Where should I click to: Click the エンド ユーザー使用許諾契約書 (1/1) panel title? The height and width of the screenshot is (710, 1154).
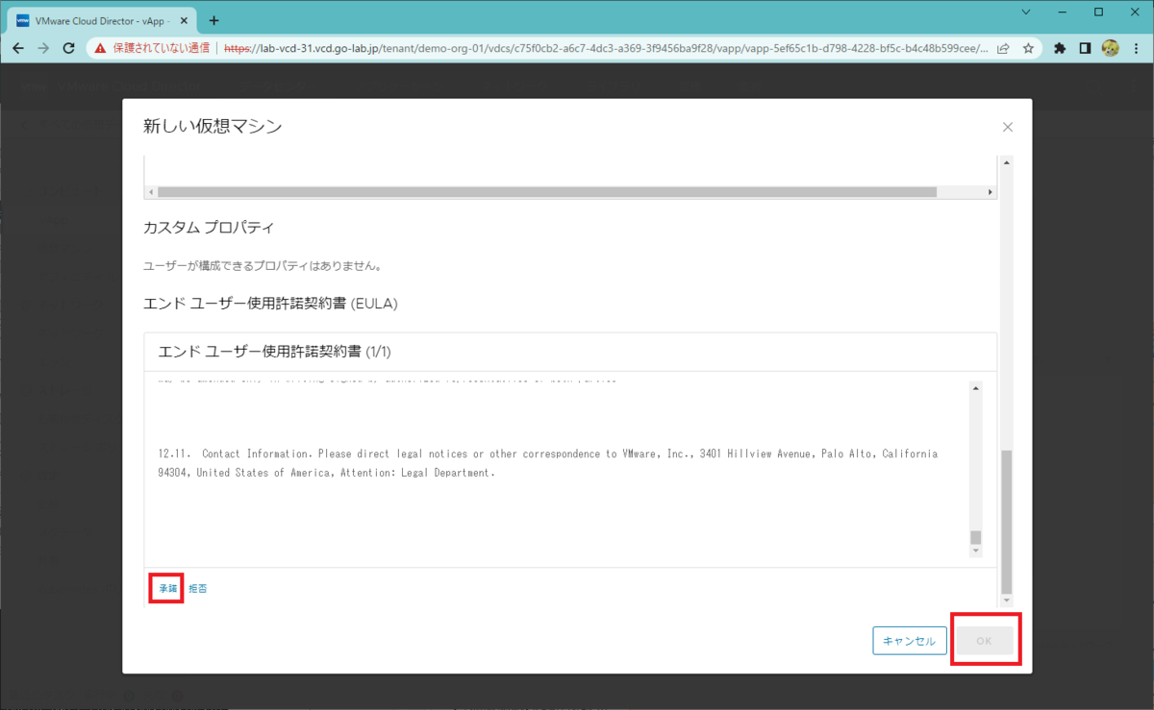point(275,352)
